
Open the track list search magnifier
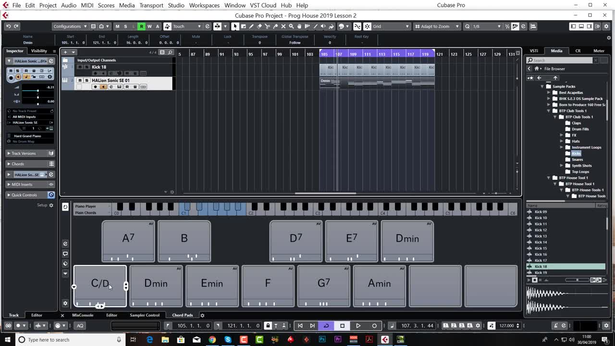(x=170, y=52)
